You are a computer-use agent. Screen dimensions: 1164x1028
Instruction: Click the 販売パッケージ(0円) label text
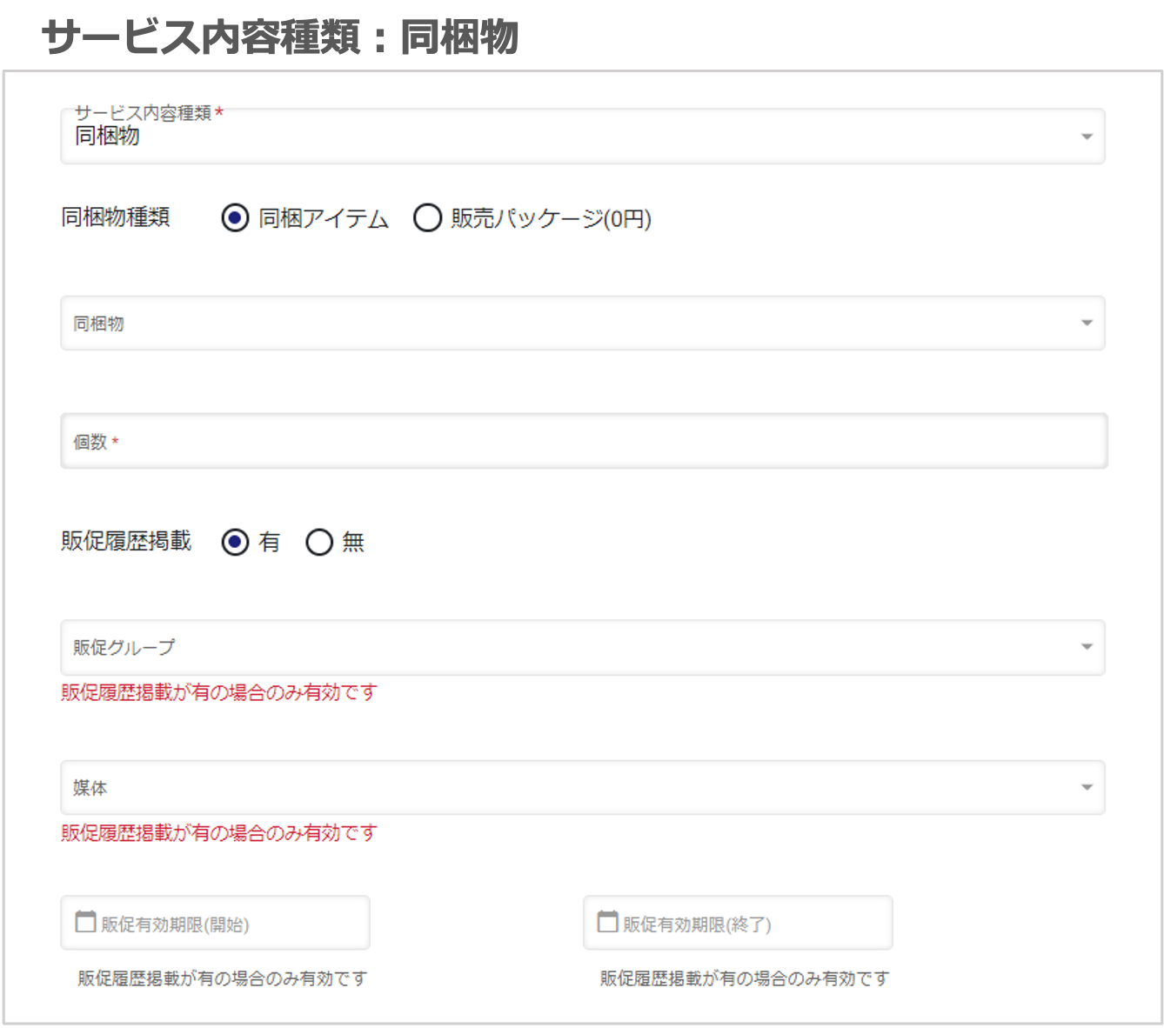[551, 218]
